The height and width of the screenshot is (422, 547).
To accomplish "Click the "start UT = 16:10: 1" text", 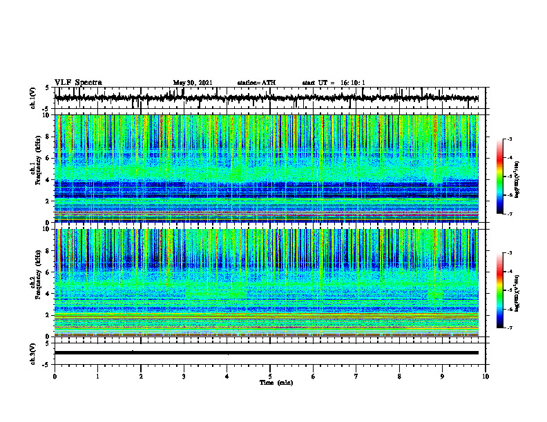I will [334, 83].
